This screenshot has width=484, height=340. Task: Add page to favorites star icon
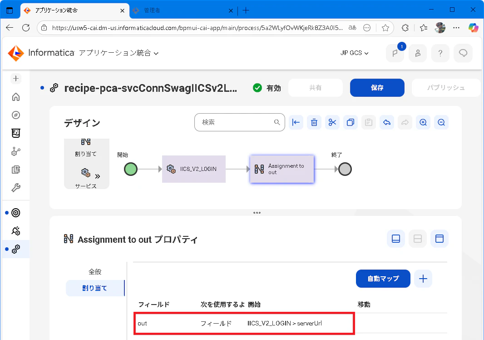pyautogui.click(x=385, y=28)
